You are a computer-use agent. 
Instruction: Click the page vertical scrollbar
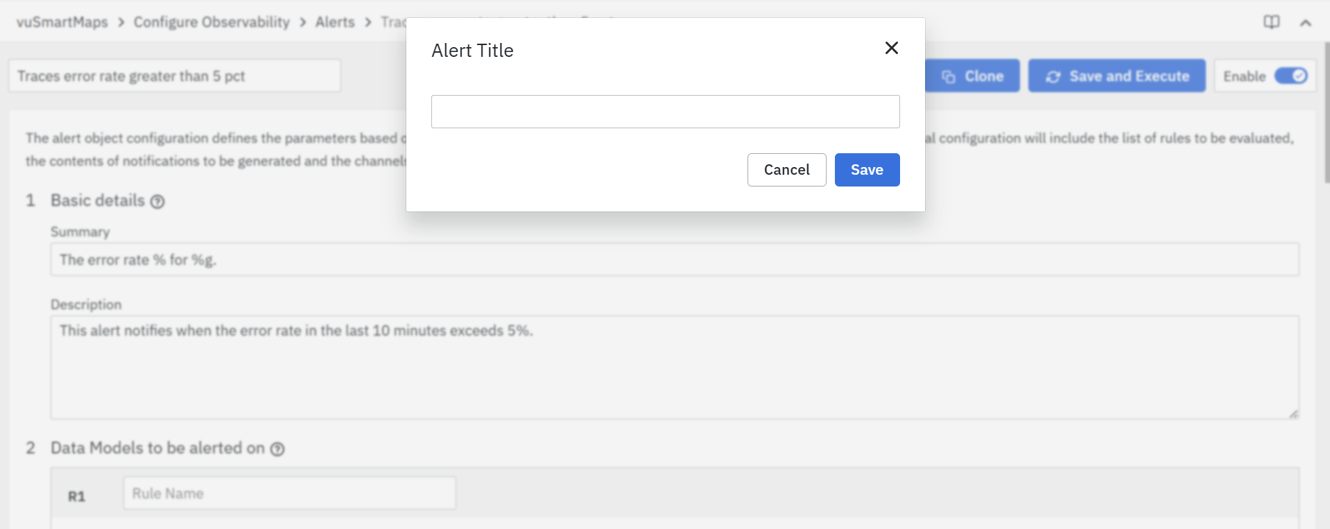pyautogui.click(x=1326, y=111)
